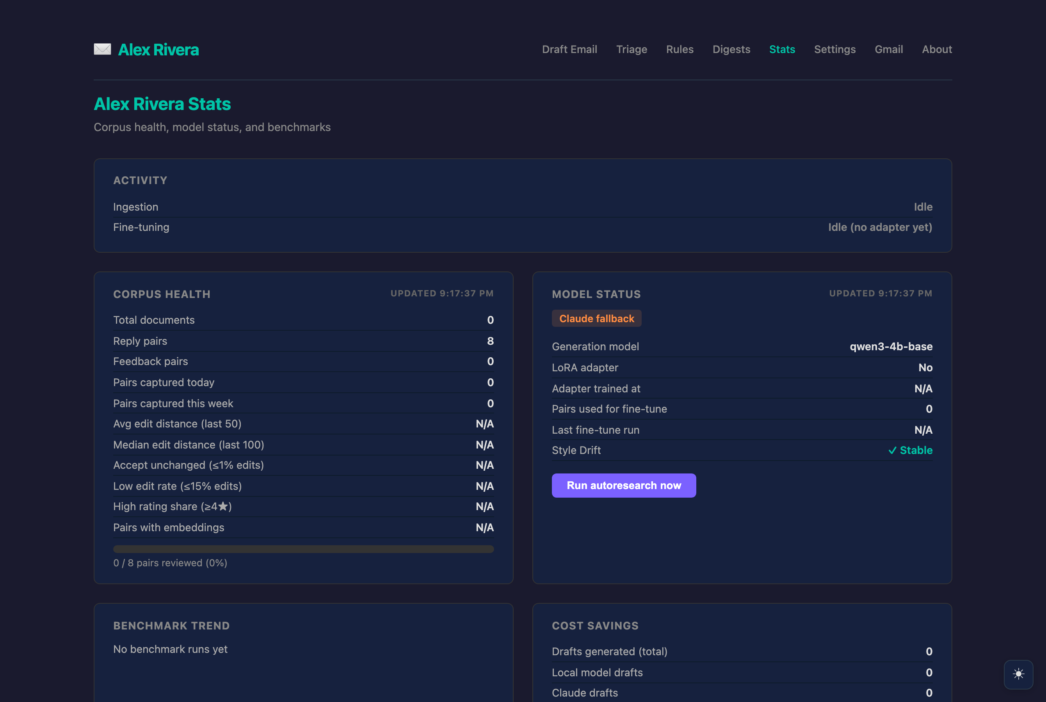Click the Reply pairs value 8

tap(490, 341)
